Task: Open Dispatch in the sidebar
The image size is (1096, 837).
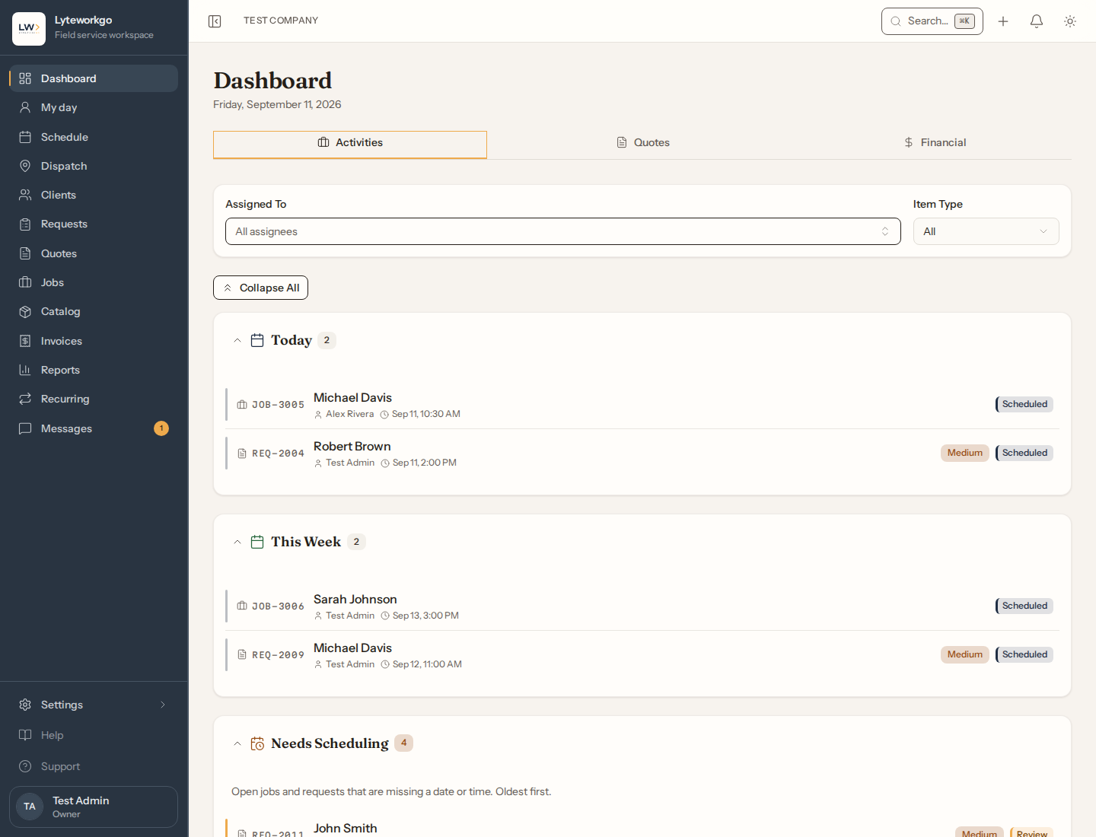Action: [94, 166]
